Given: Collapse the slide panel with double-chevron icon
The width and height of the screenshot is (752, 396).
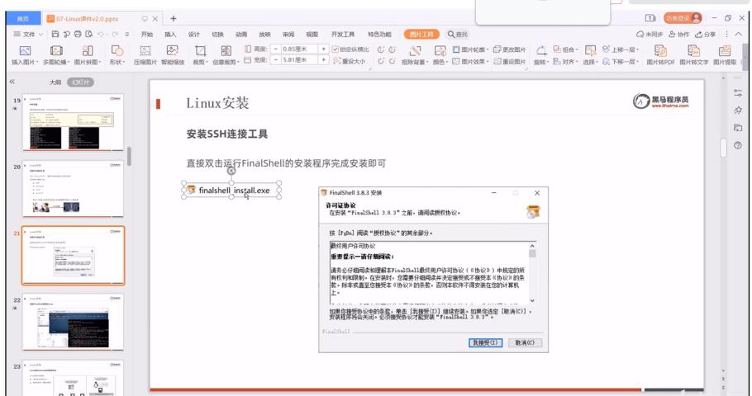Looking at the screenshot, I should [x=12, y=82].
